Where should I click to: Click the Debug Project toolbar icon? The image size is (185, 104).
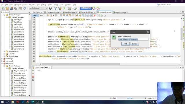70,8
